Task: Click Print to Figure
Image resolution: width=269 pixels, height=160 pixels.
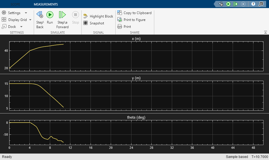Action: [131, 20]
